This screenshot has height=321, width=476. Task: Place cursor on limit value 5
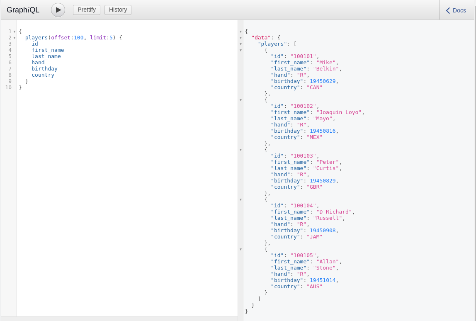pyautogui.click(x=111, y=38)
